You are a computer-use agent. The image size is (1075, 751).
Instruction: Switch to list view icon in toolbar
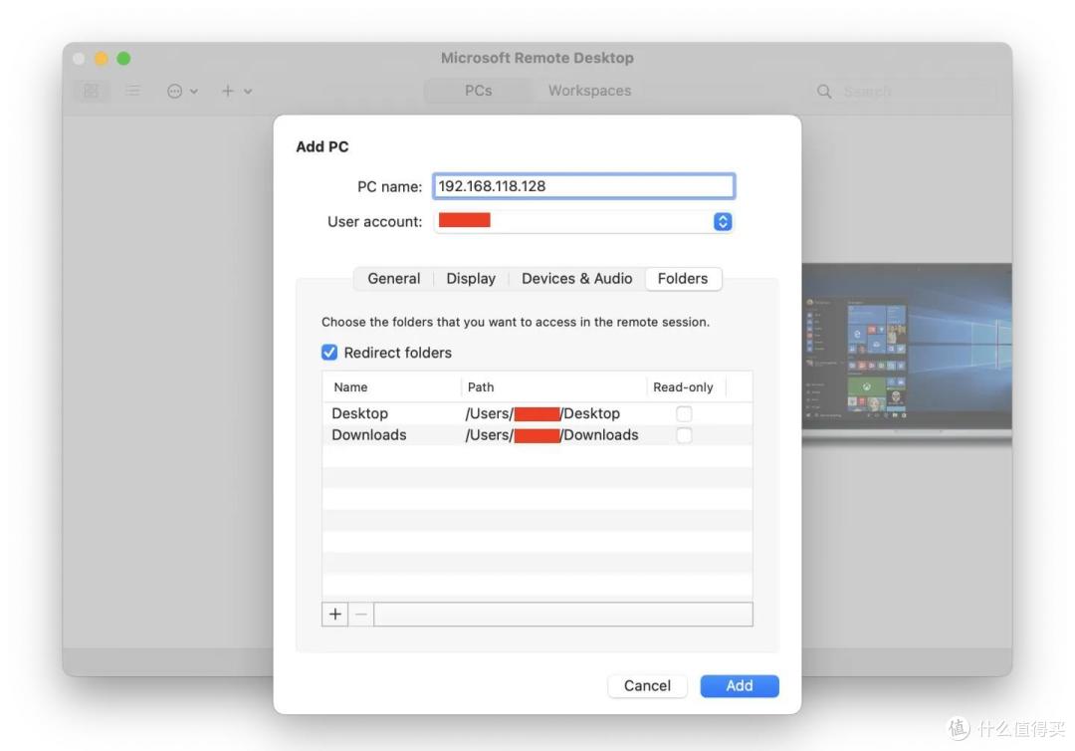click(133, 91)
